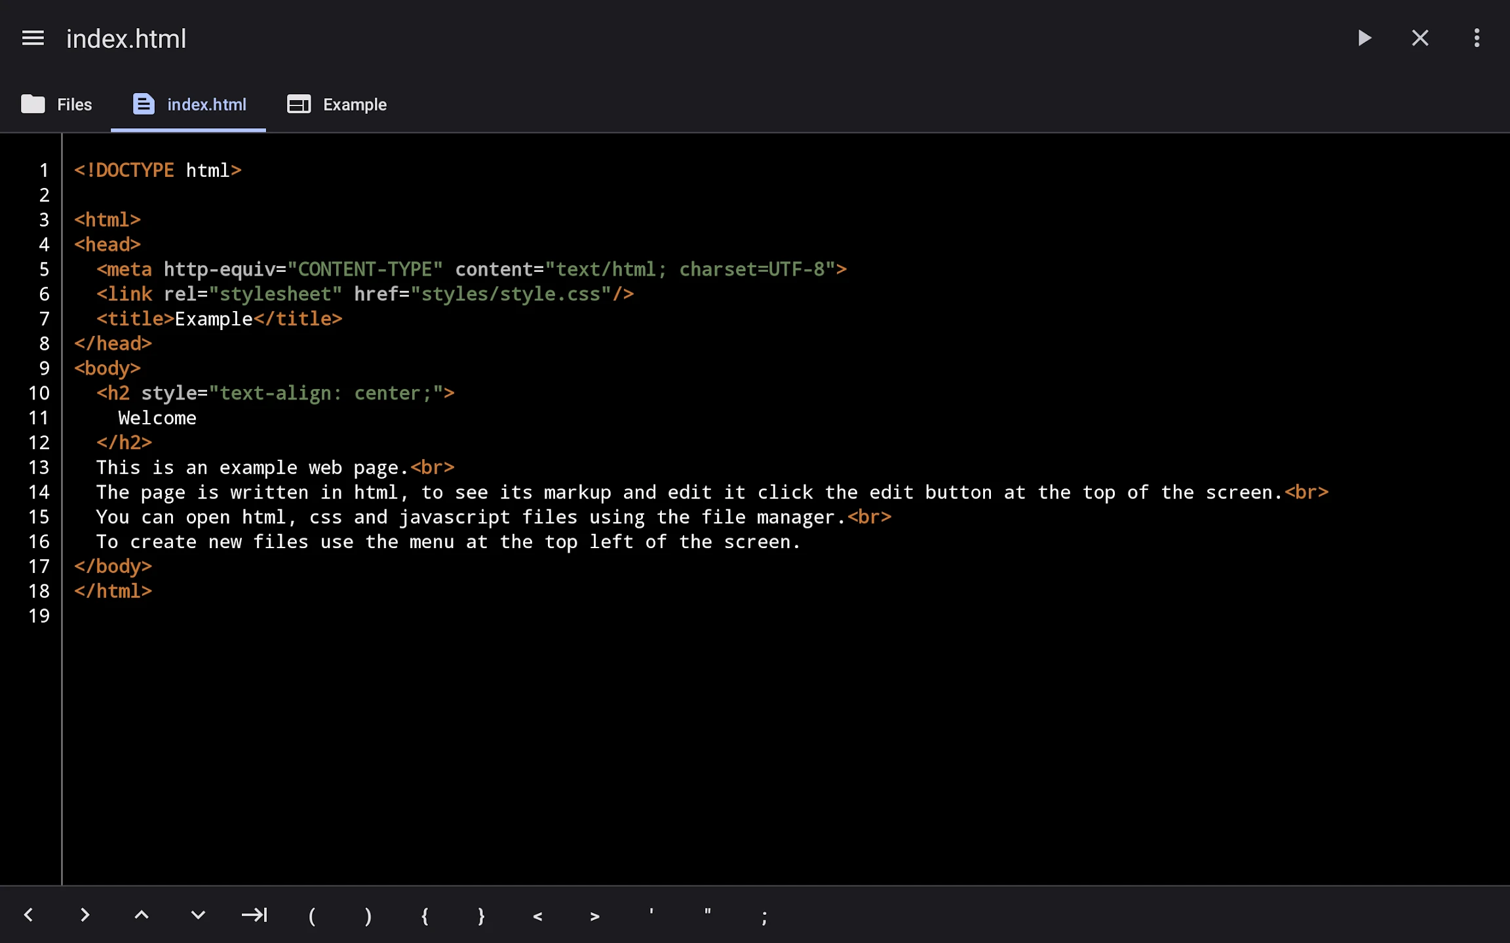This screenshot has height=943, width=1510.
Task: Click the document icon on index.html tab
Action: [144, 104]
